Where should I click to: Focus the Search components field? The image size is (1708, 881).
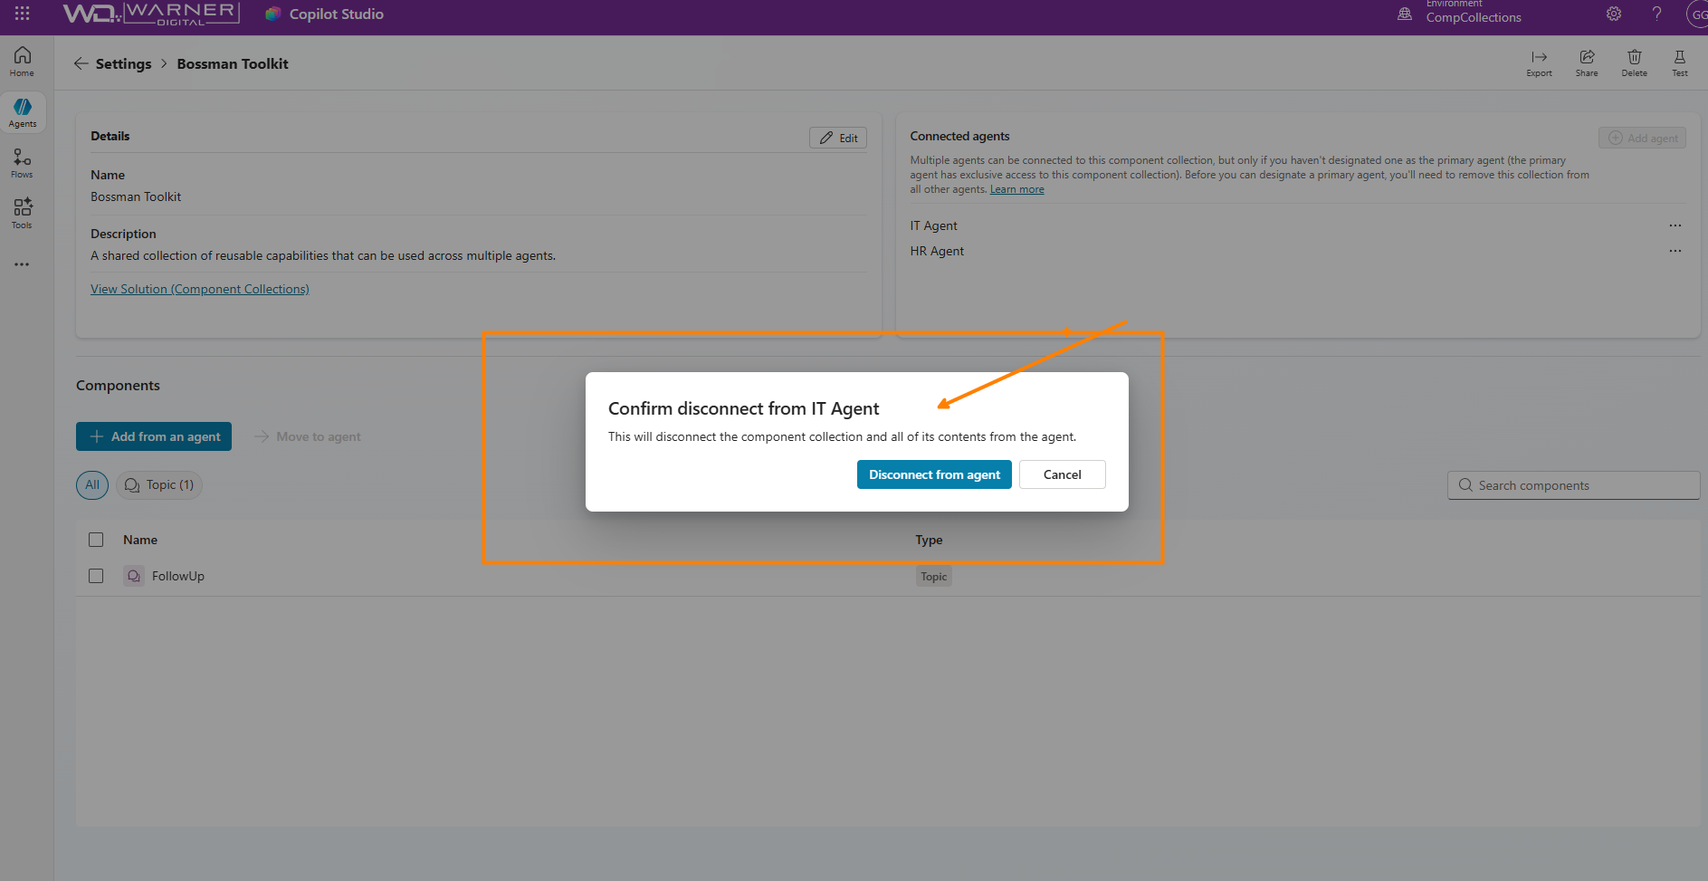point(1573,485)
